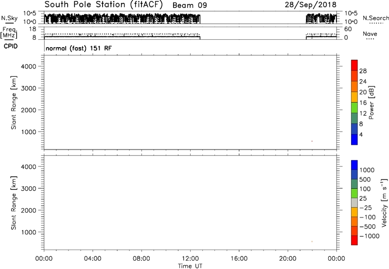The height and width of the screenshot is (269, 389).
Task: Click the "Slant Range [km]" label of the power panel
Action: pyautogui.click(x=14, y=102)
